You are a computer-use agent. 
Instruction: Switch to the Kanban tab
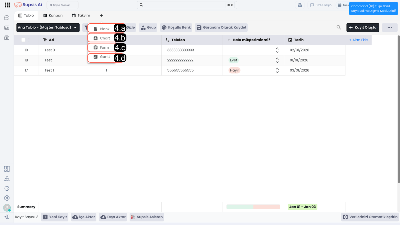(53, 15)
